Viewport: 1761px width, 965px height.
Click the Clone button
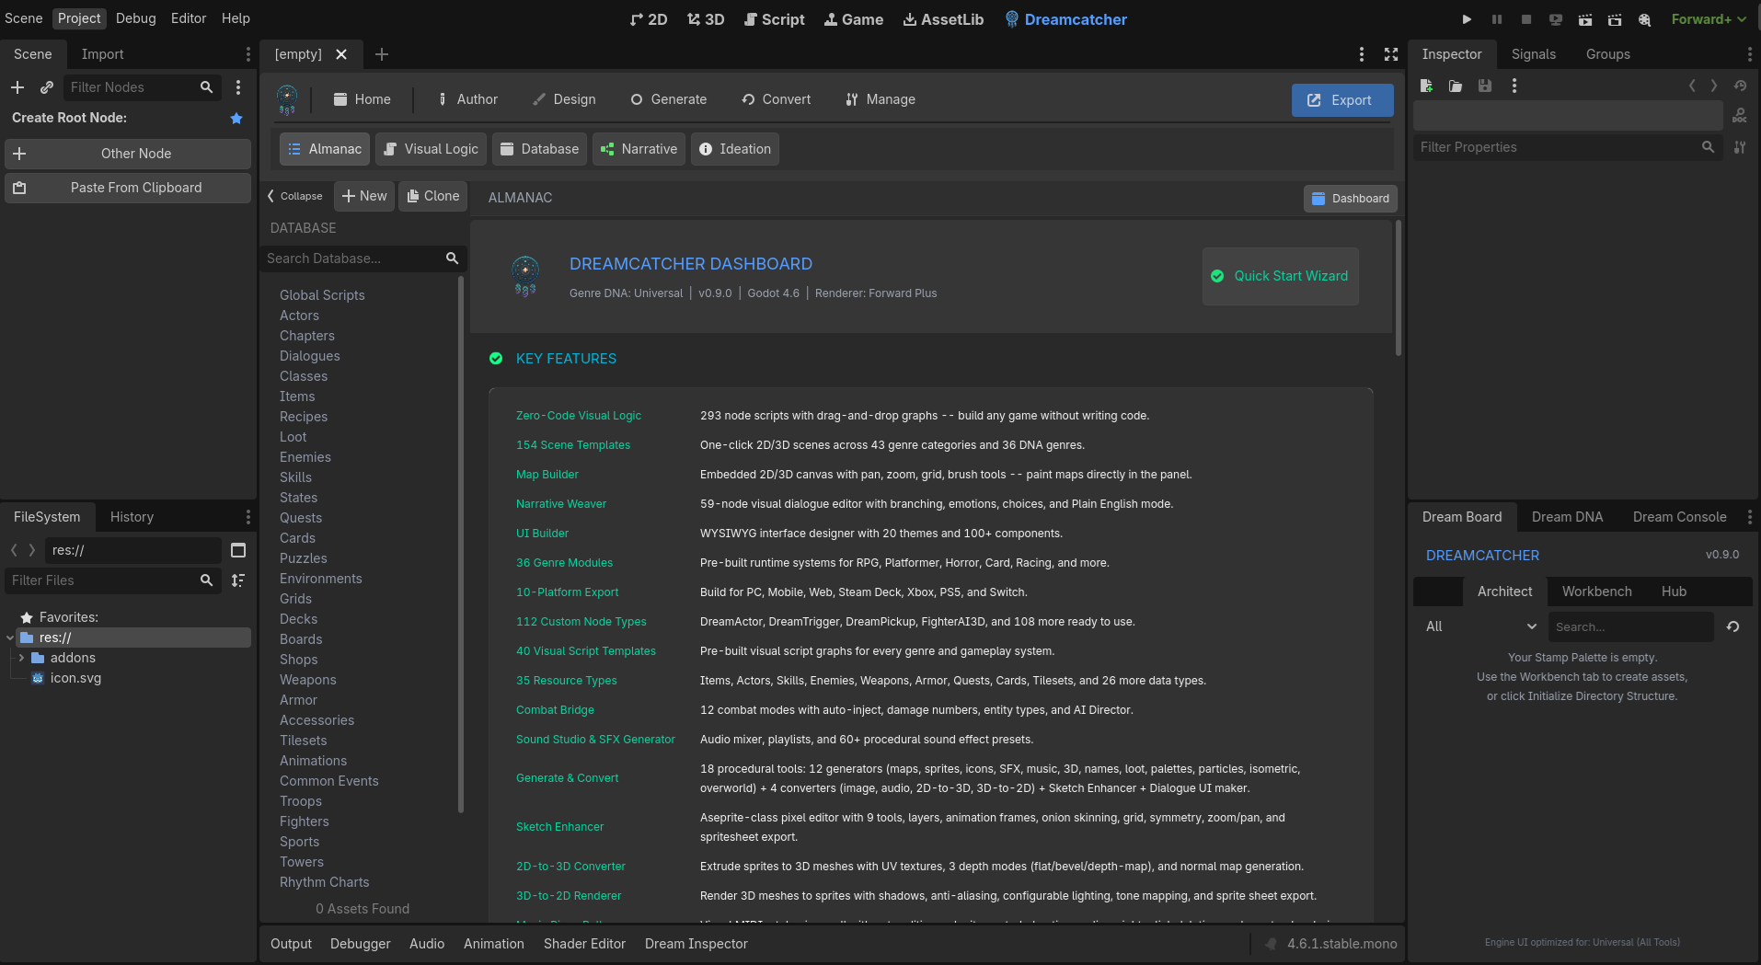point(432,196)
